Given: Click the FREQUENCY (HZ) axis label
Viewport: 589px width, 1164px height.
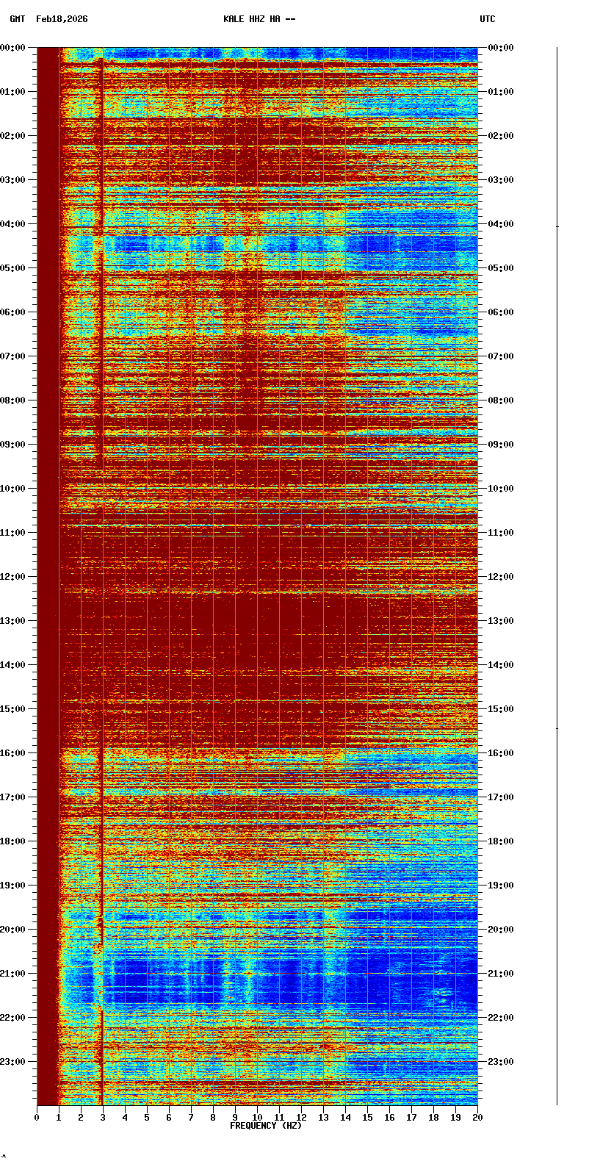Looking at the screenshot, I should [266, 1126].
